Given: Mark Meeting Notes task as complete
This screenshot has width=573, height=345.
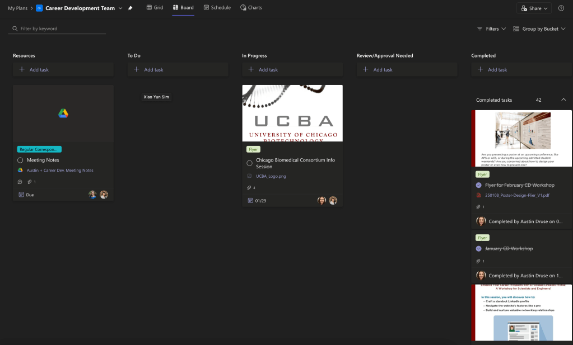Looking at the screenshot, I should pos(20,160).
